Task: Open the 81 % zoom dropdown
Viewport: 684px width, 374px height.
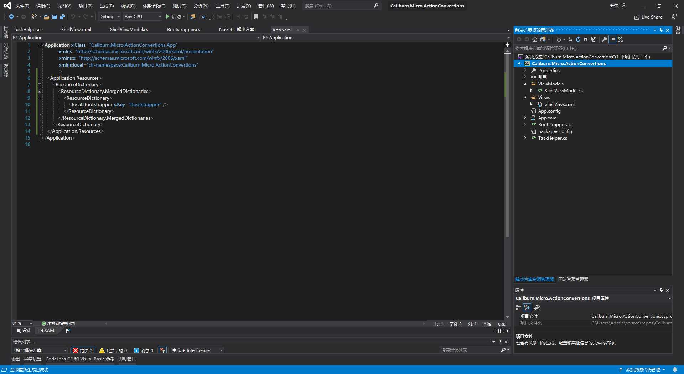Action: tap(22, 323)
